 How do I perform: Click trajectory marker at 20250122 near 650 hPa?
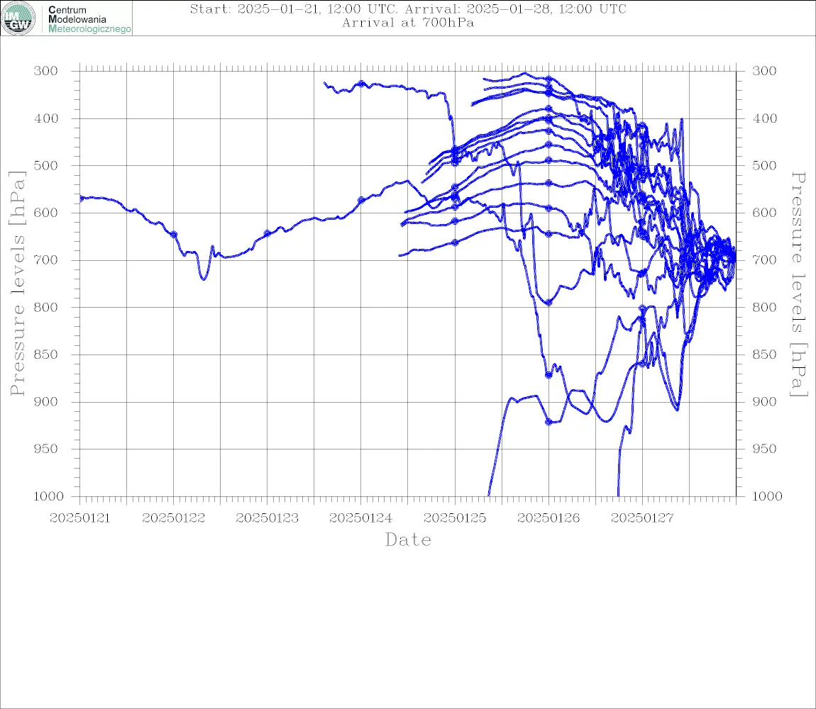[x=174, y=235]
